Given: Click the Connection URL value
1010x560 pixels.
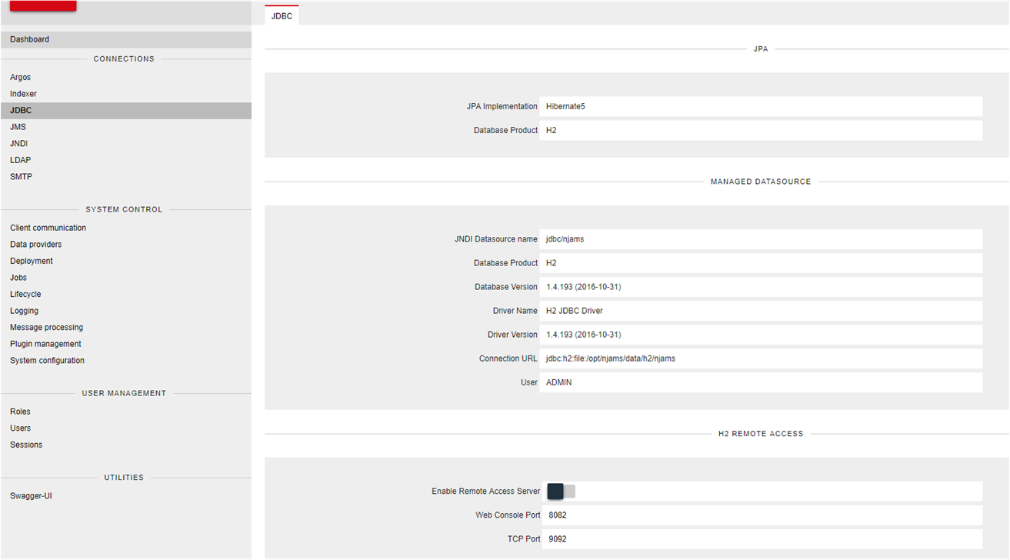Looking at the screenshot, I should [x=761, y=358].
